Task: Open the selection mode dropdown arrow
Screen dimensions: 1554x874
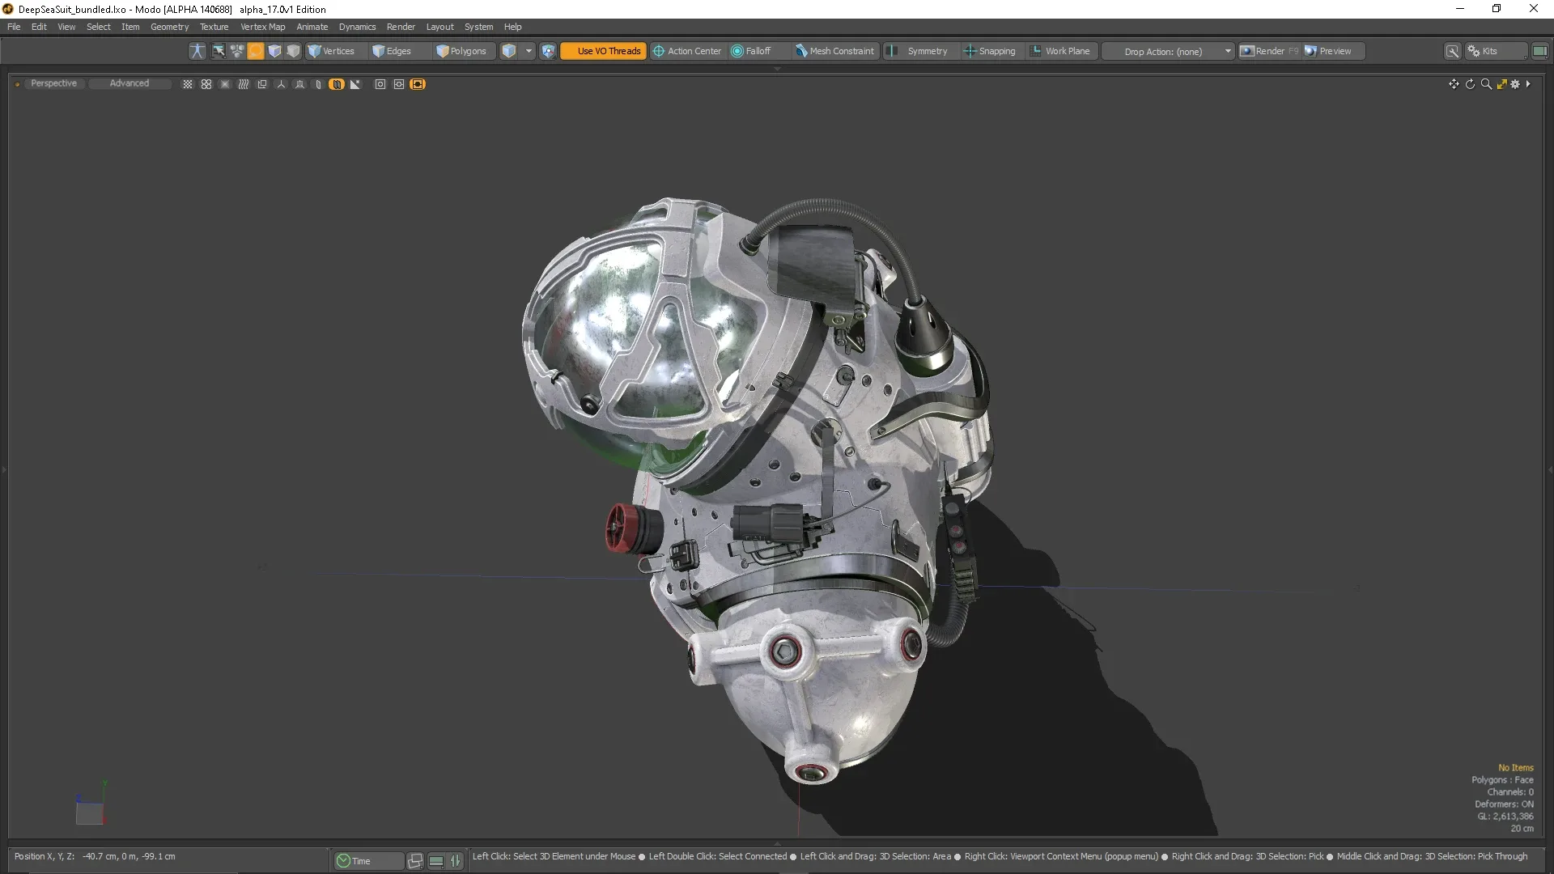Action: point(529,51)
